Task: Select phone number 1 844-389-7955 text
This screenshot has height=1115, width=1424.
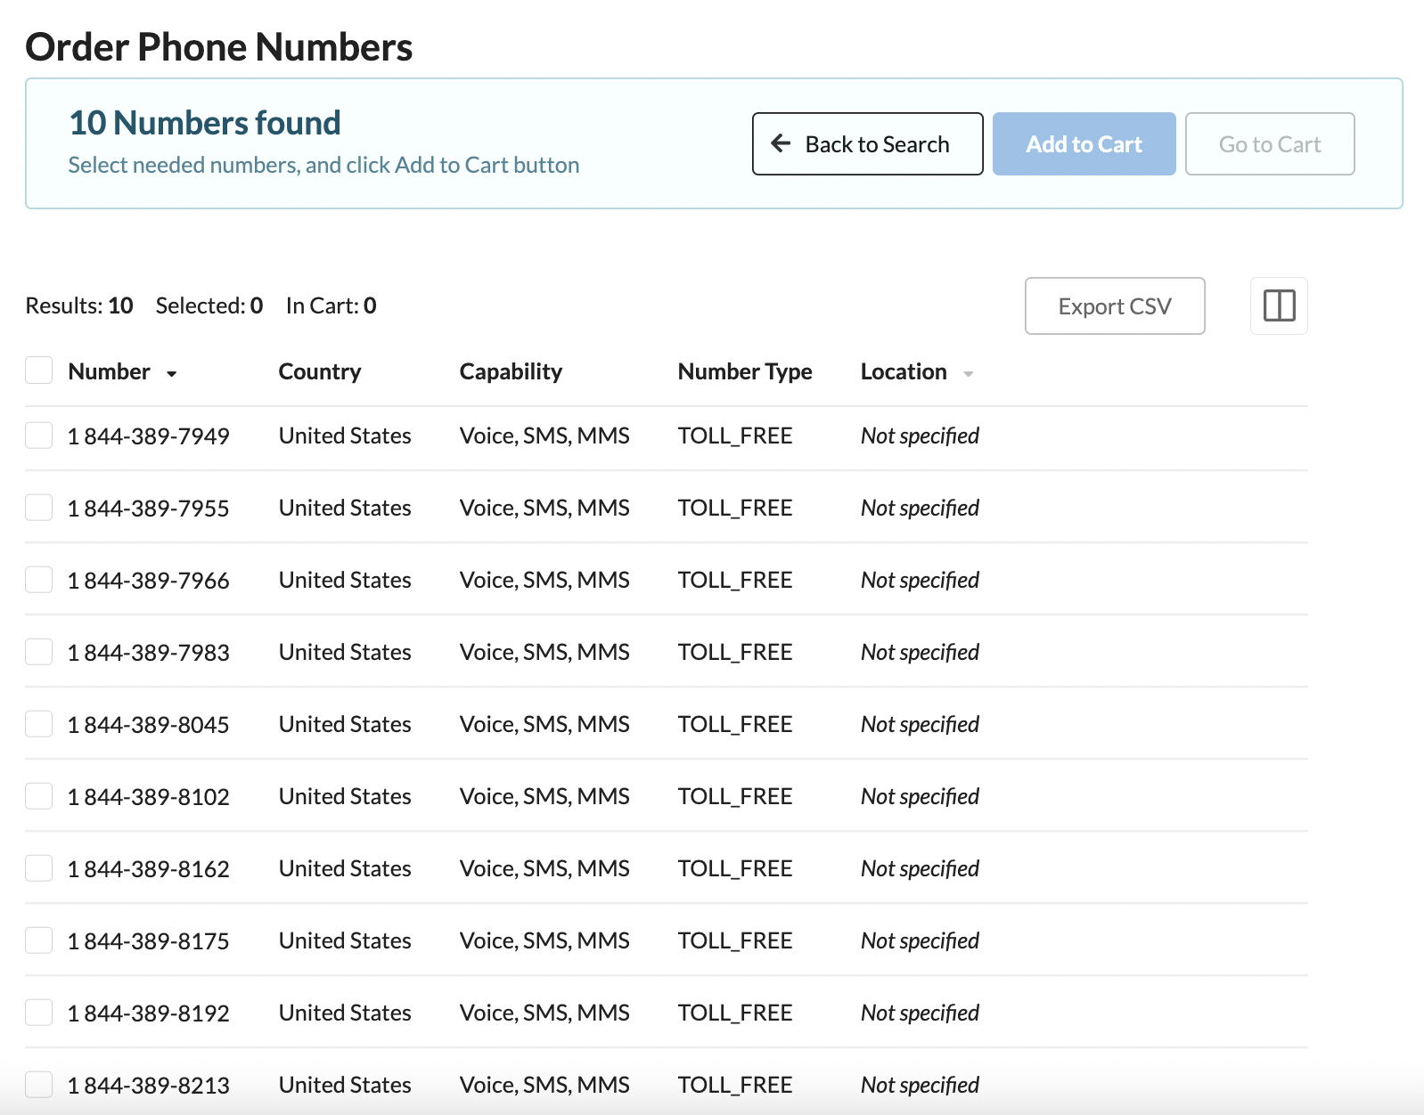Action: coord(149,509)
